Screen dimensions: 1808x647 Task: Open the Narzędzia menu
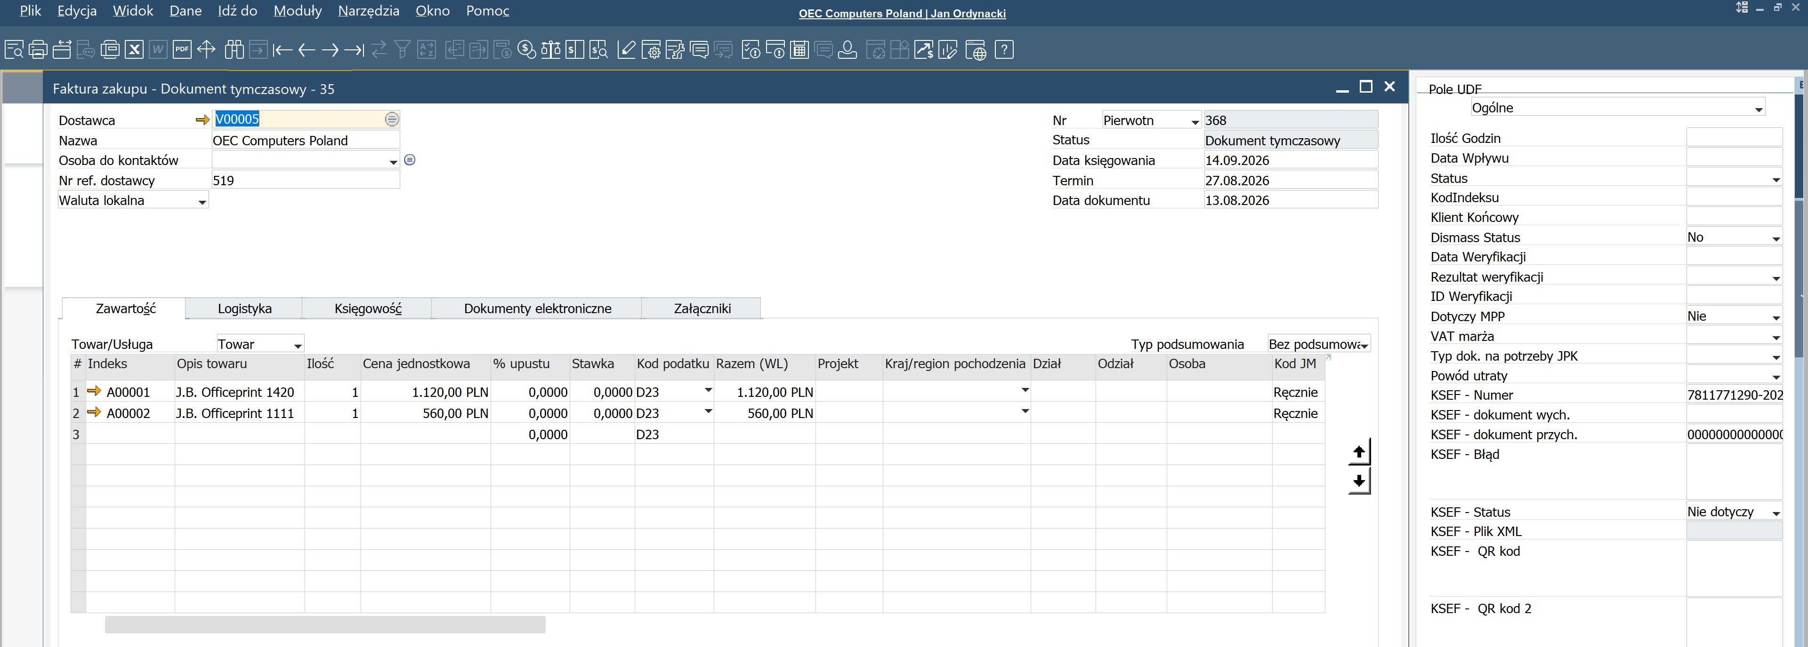coord(369,10)
